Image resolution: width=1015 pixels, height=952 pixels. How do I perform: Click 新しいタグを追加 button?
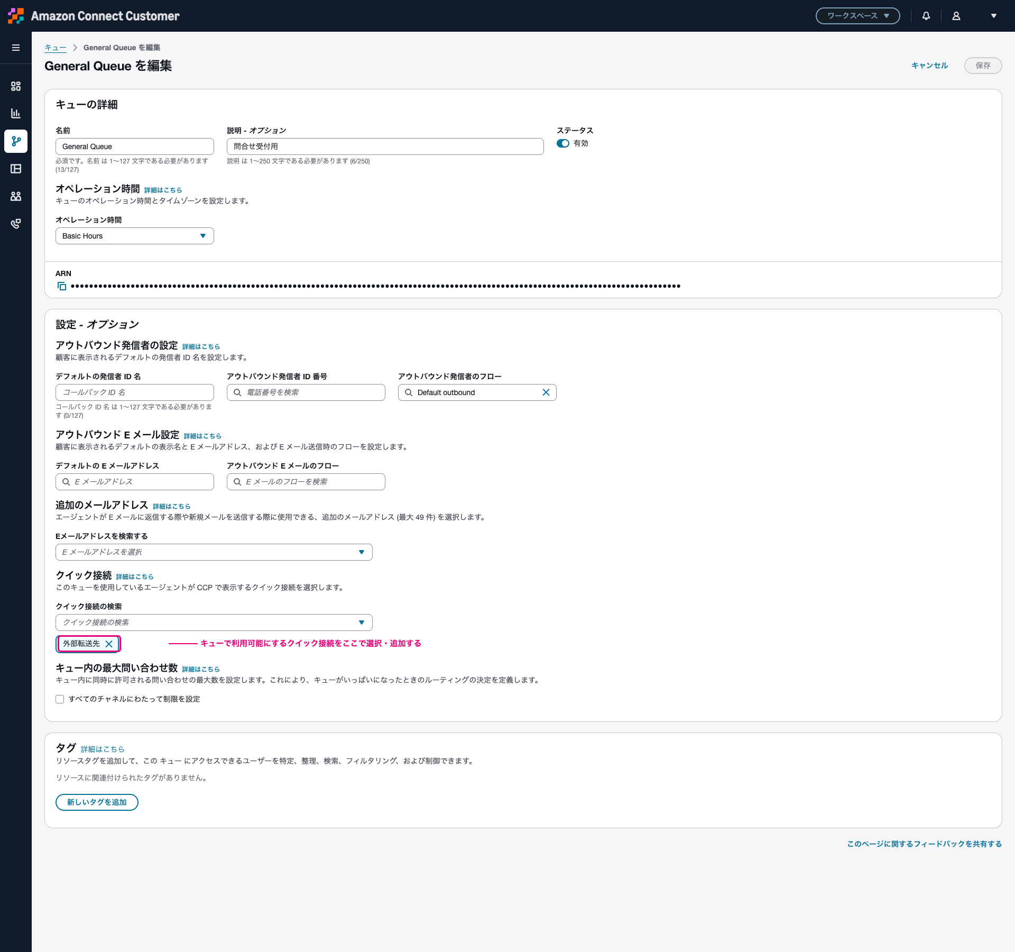[x=97, y=802]
